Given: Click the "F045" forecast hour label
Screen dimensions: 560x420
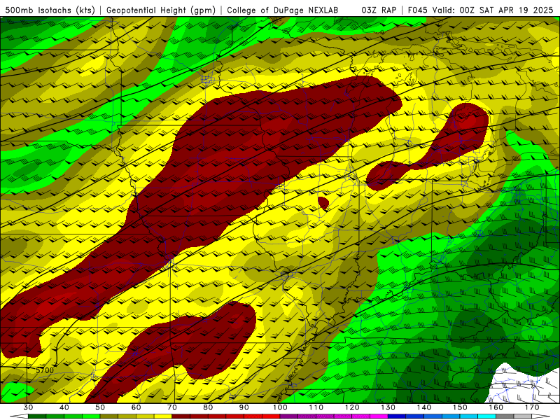Looking at the screenshot, I should click(417, 10).
